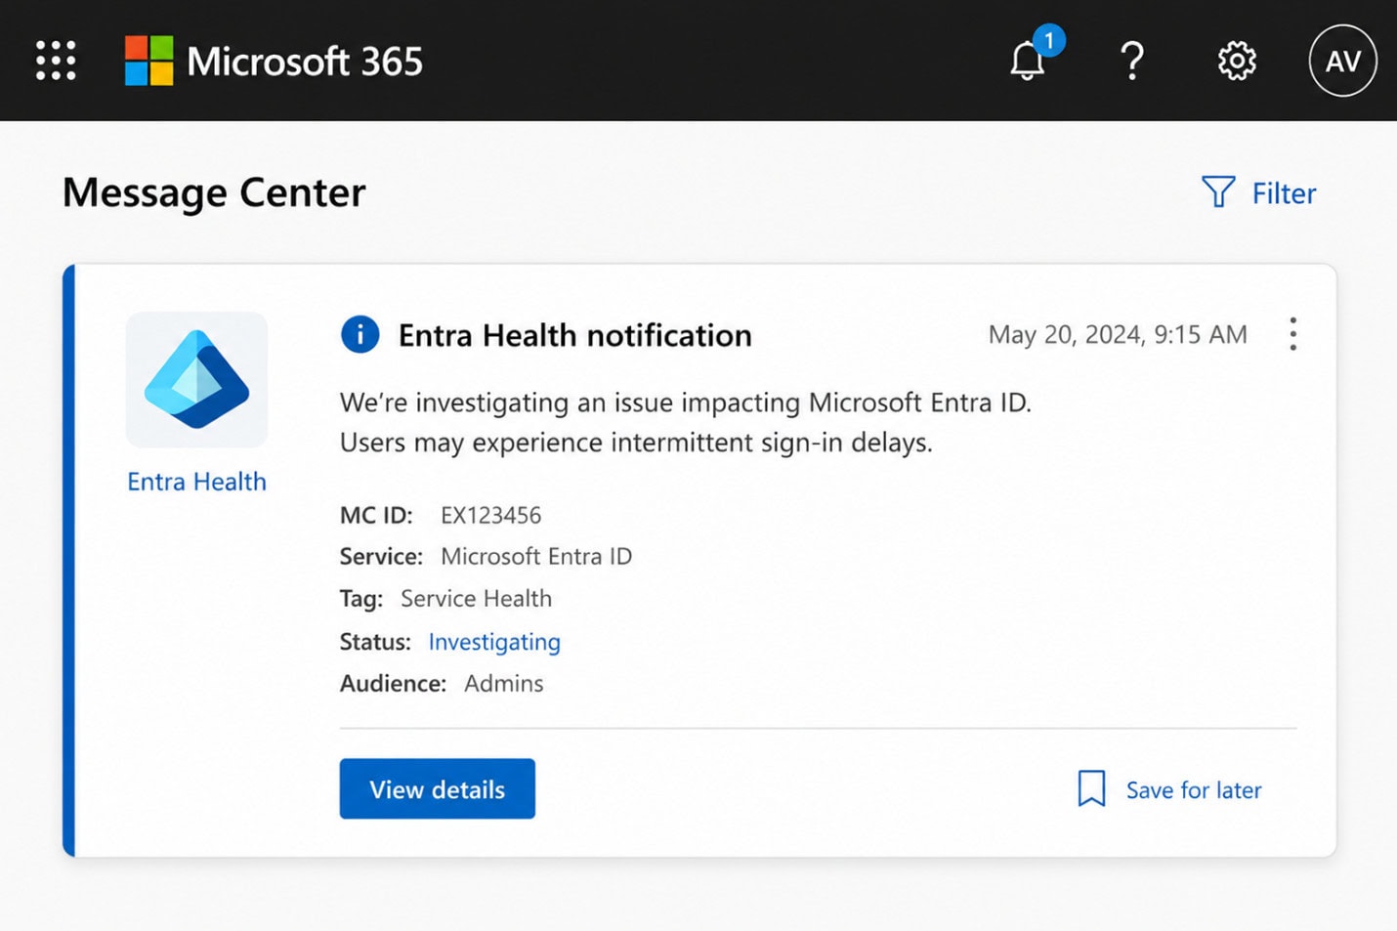
Task: Open the Help question mark
Action: click(1132, 61)
